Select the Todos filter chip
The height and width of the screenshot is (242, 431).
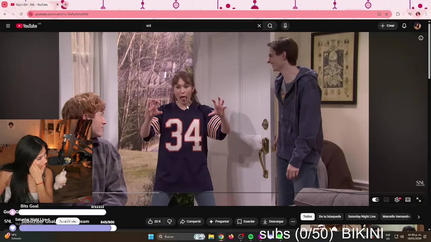(x=307, y=216)
